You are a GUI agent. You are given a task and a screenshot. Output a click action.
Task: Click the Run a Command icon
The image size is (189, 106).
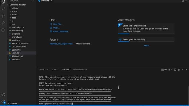pos(51,32)
